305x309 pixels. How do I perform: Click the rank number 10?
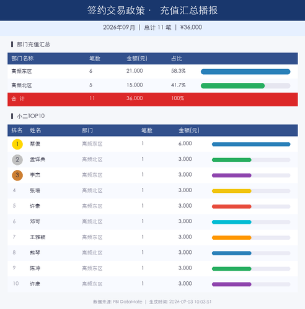tap(16, 284)
